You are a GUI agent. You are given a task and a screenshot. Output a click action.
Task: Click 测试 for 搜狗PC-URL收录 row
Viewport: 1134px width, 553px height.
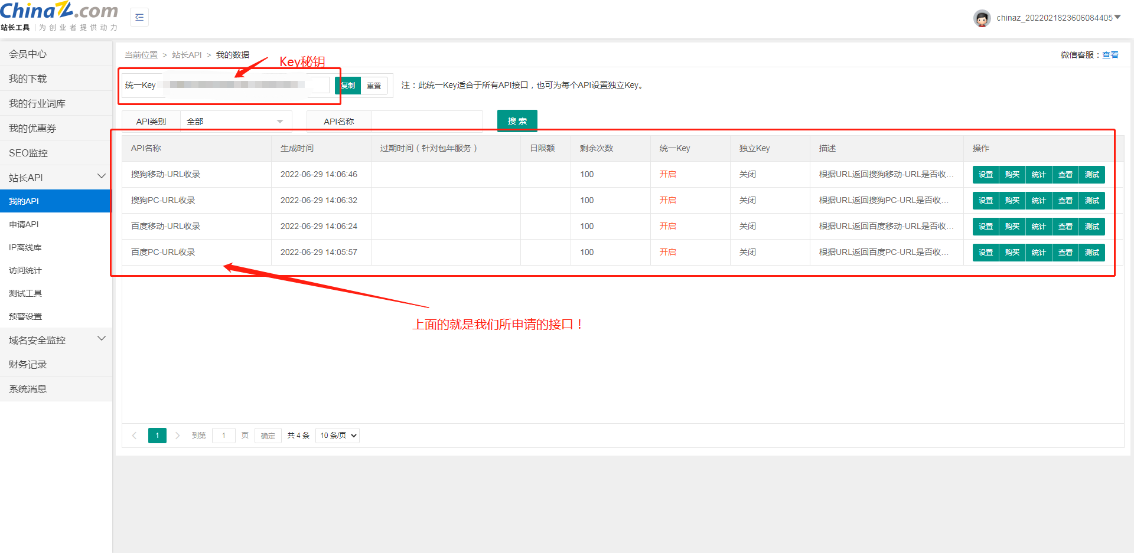click(1092, 201)
